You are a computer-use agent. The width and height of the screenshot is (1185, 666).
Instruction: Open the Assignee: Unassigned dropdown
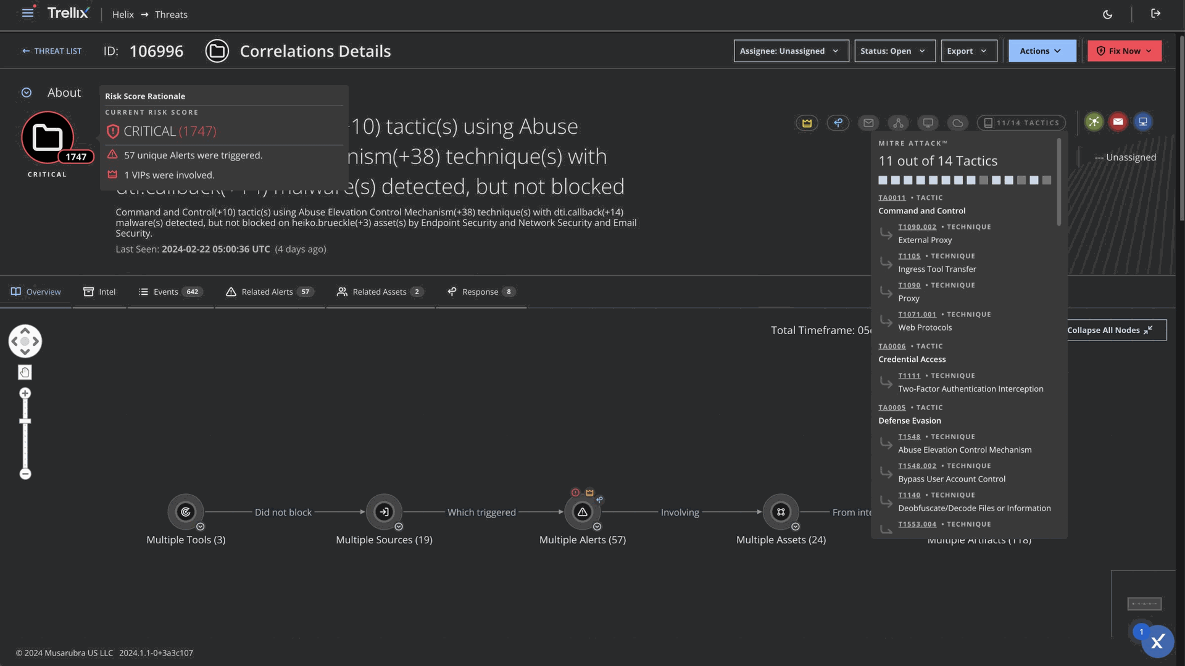pos(791,51)
